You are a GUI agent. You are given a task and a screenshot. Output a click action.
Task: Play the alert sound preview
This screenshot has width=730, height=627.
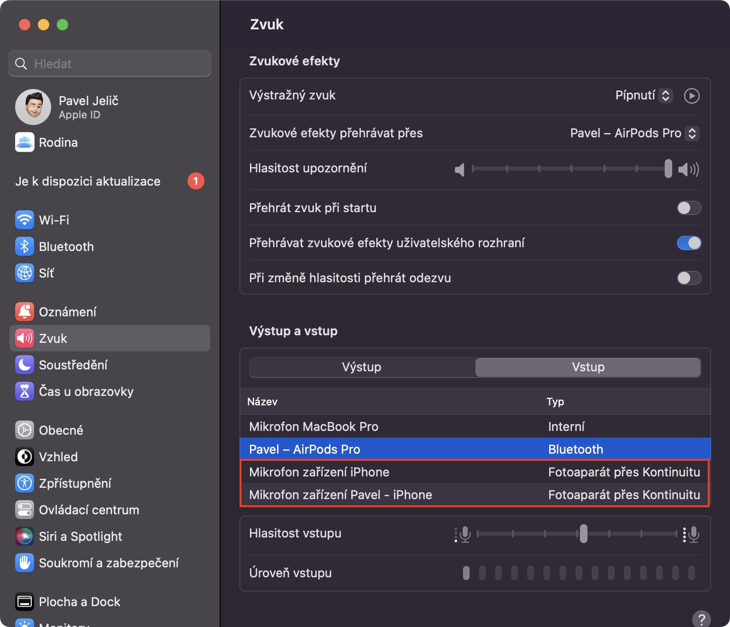(x=692, y=96)
